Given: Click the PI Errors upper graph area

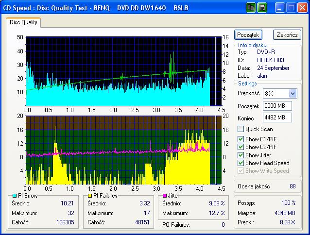Looking at the screenshot, I should coord(123,71).
